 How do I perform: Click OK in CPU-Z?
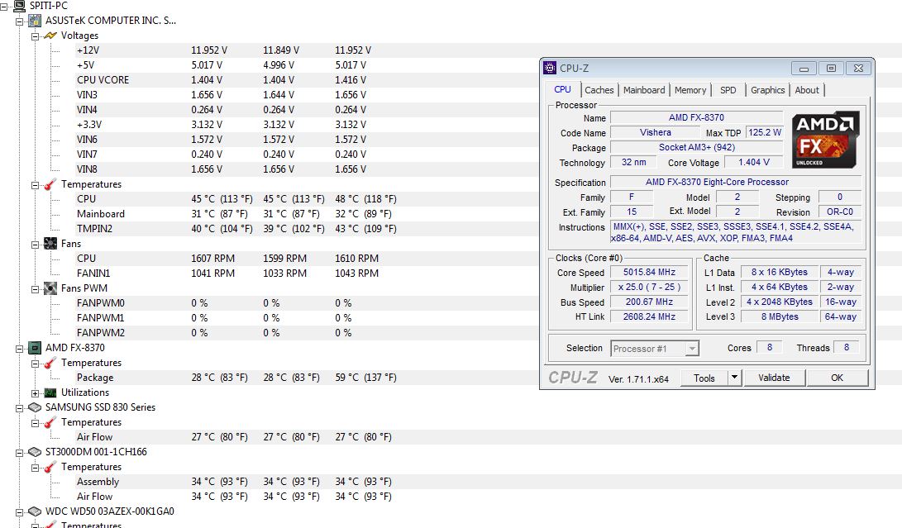[837, 378]
